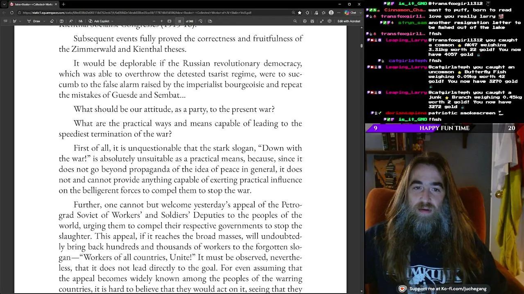Expand the Ask Copilot dropdown arrow

tap(112, 21)
